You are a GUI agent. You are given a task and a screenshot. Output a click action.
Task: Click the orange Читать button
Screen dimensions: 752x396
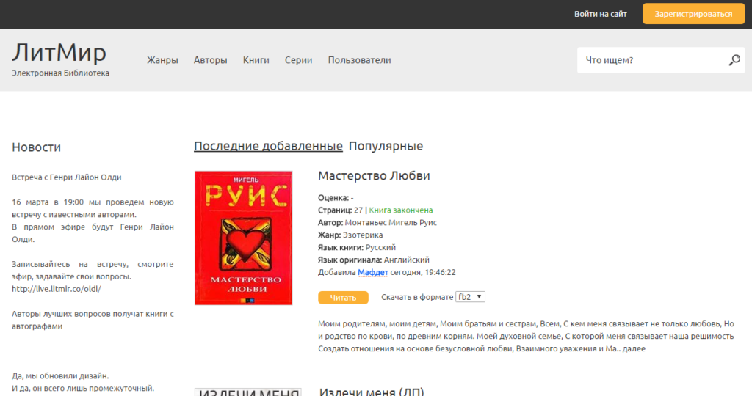pyautogui.click(x=343, y=297)
